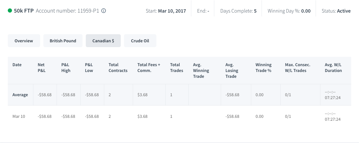Click the Total Trades column header
359x143 pixels.
[176, 67]
